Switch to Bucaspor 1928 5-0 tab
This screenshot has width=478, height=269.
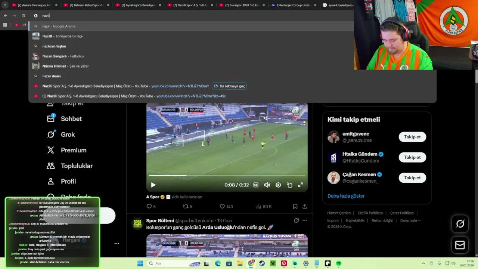241,5
